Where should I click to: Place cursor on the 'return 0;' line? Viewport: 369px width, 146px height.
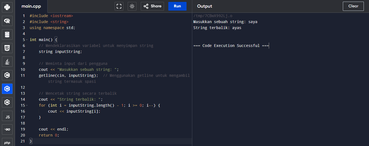click(x=49, y=135)
